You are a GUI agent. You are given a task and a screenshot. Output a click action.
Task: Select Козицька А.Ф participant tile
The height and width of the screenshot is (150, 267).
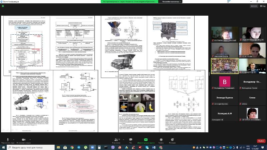[225, 114]
